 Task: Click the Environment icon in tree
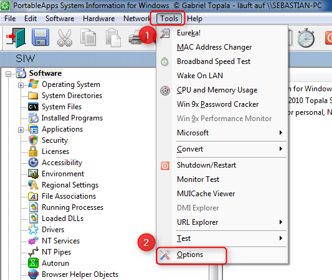[33, 173]
